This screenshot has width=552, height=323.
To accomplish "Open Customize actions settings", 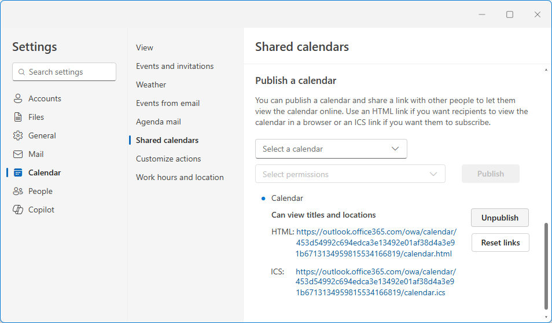I will click(168, 159).
